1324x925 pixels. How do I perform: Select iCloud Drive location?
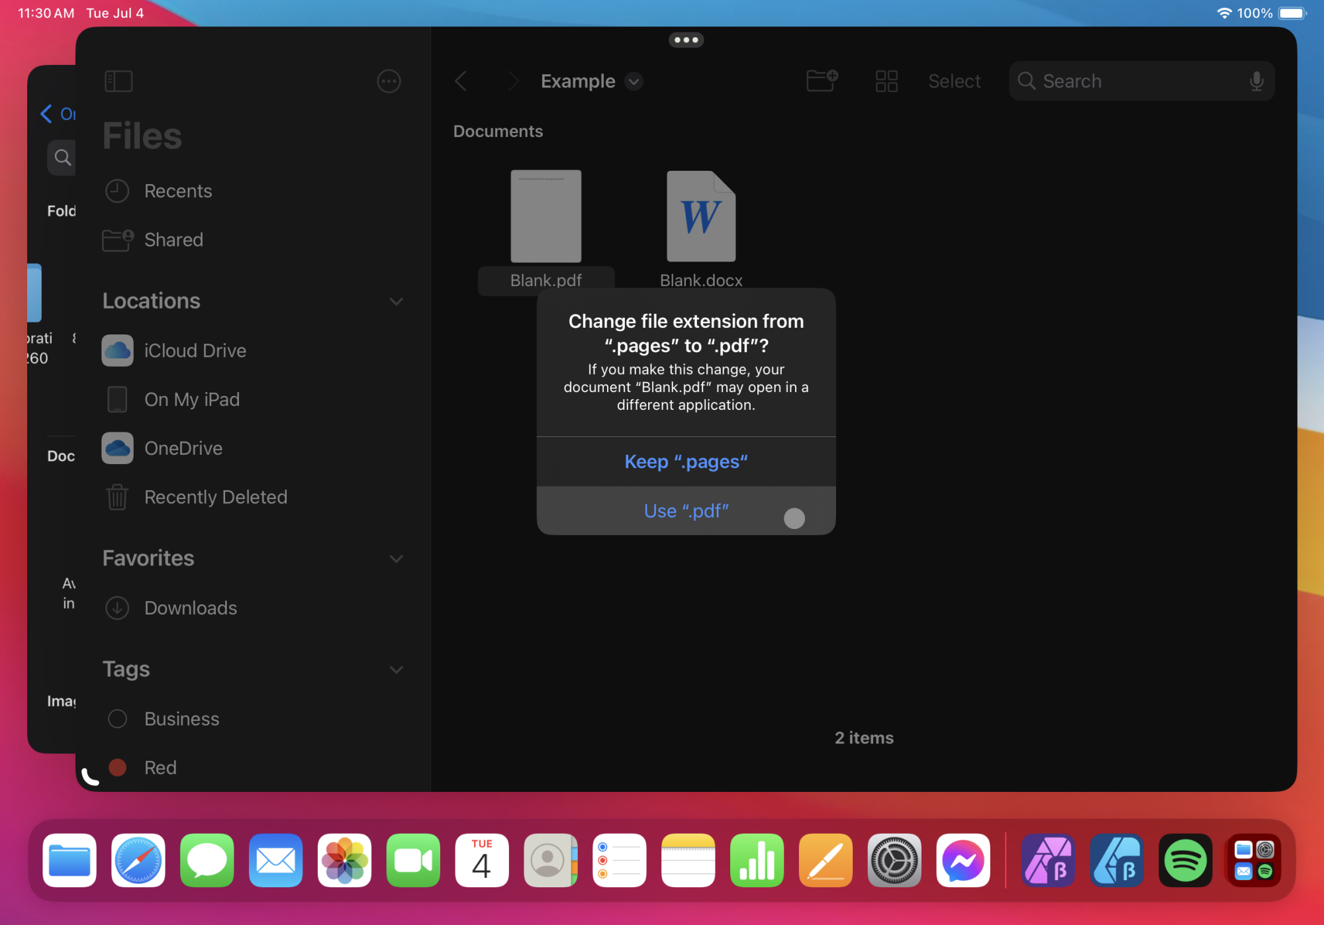(x=195, y=351)
